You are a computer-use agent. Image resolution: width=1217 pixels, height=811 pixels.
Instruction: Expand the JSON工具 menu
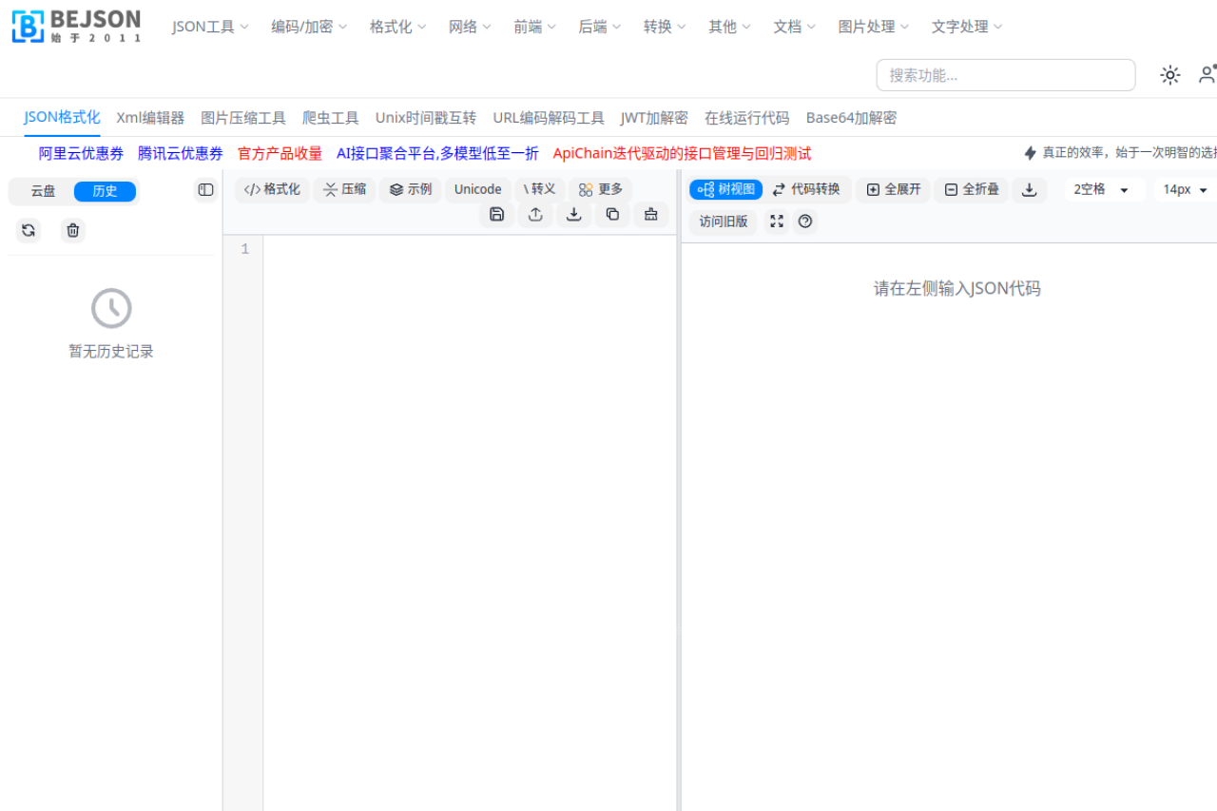(x=210, y=27)
